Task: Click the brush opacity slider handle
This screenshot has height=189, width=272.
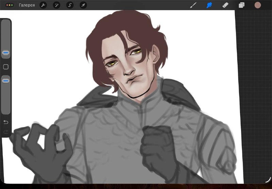Action: [6, 81]
